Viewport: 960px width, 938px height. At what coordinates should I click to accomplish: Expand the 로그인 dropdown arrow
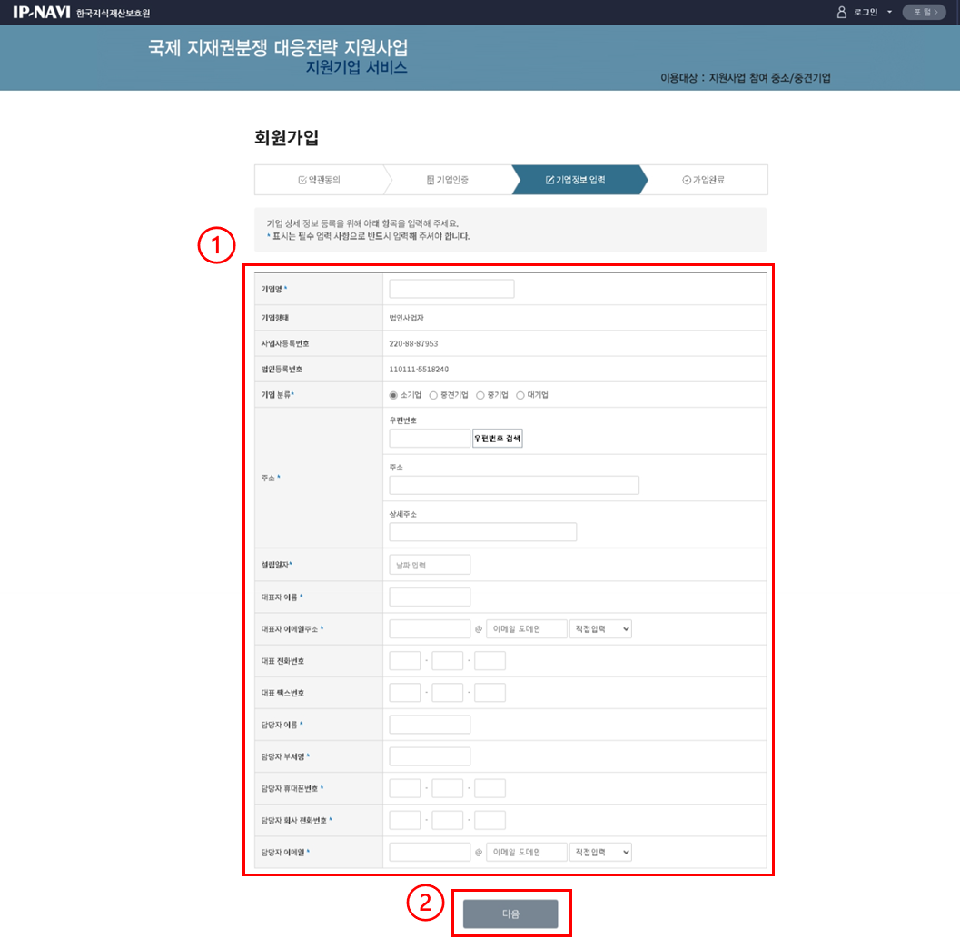click(x=889, y=12)
